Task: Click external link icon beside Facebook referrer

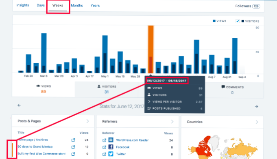Action: pyautogui.click(x=104, y=147)
